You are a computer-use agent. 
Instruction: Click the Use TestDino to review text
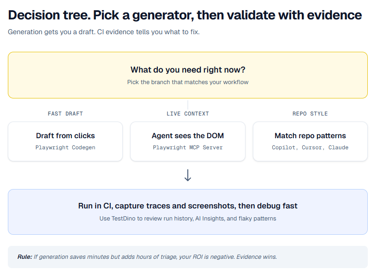pos(188,218)
